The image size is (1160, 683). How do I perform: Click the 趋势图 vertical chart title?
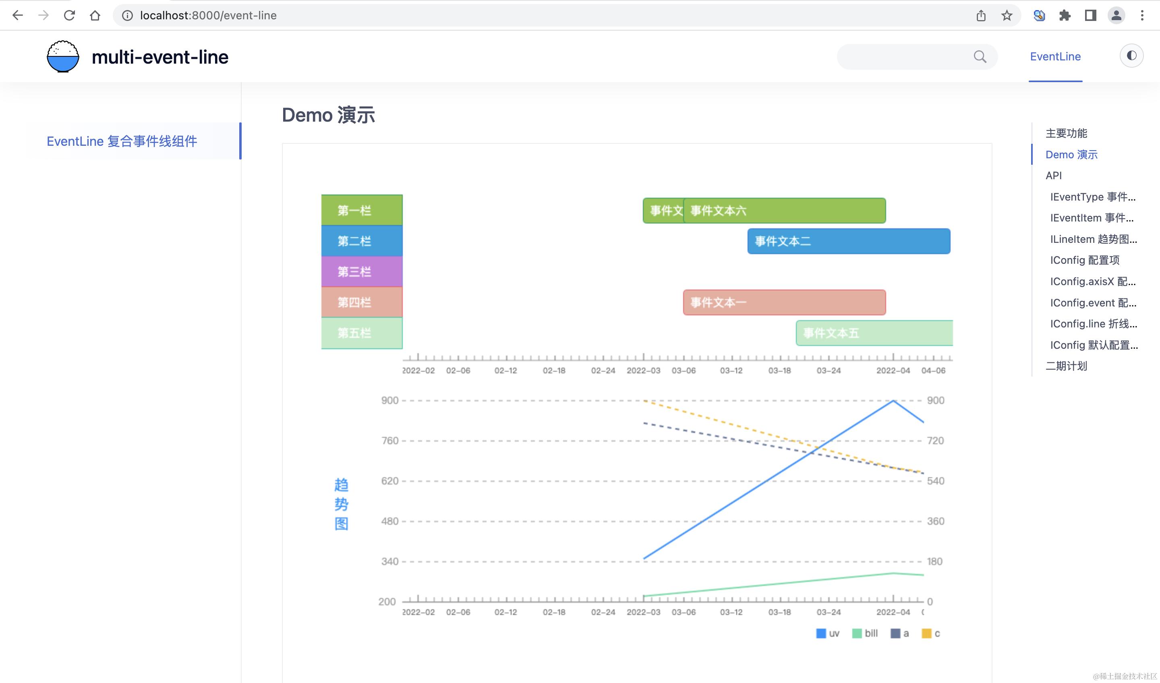pos(341,504)
